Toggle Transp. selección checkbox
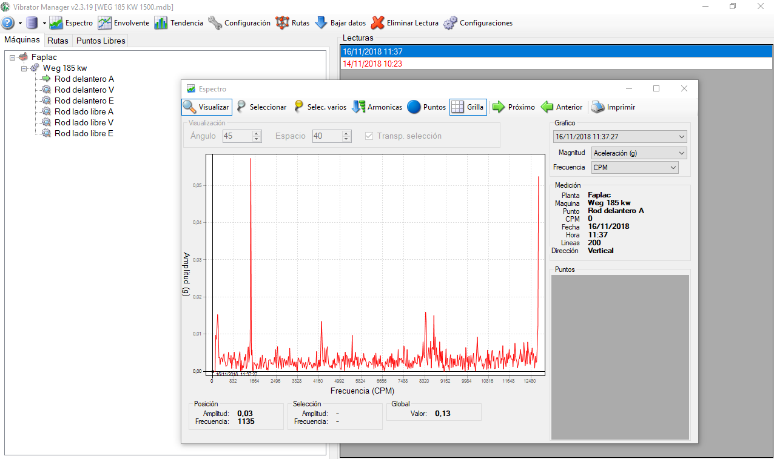Viewport: 774px width, 459px height. pyautogui.click(x=369, y=136)
